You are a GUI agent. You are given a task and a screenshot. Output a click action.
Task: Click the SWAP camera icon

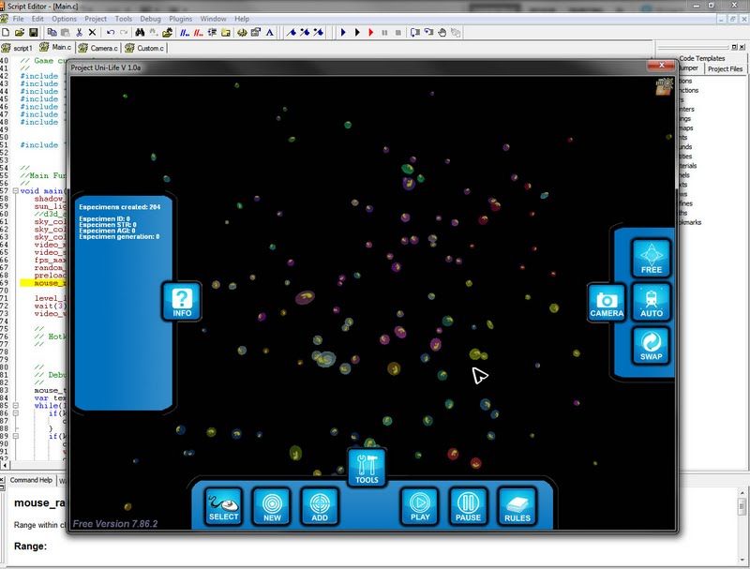(652, 345)
